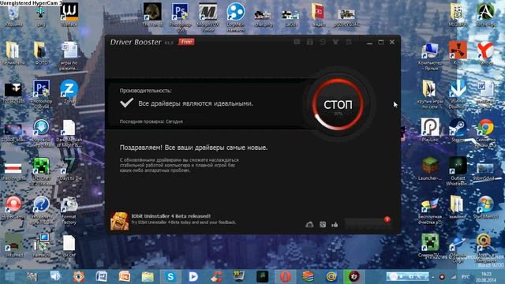This screenshot has height=284, width=505.
Task: Open the Driver Booster menu lines icon
Action: point(349,42)
